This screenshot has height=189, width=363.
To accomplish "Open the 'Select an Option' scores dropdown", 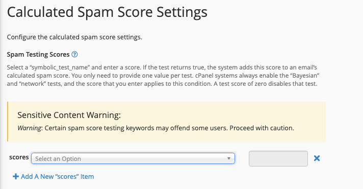I will click(x=133, y=158).
